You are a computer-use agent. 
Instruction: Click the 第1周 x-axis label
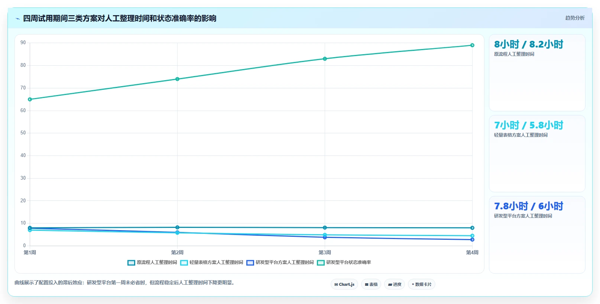pyautogui.click(x=30, y=252)
